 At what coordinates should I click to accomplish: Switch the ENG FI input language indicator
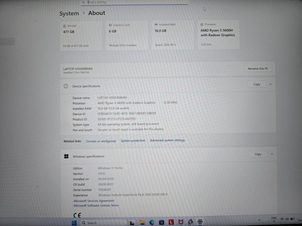[x=274, y=220]
